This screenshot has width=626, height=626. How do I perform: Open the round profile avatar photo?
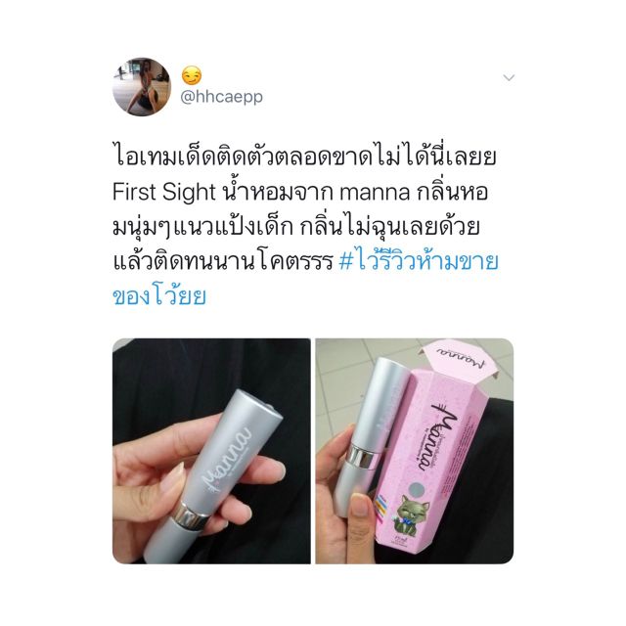[142, 87]
